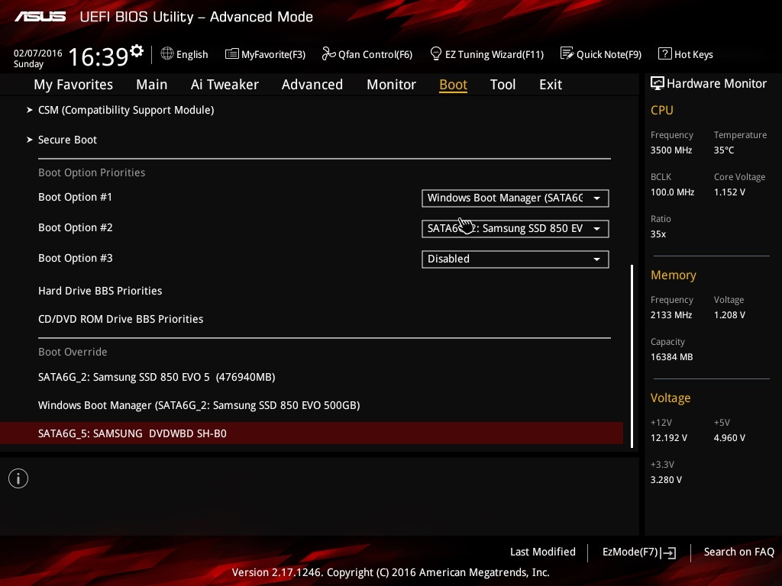Click +3.3V value 3.280 V

[x=666, y=479]
